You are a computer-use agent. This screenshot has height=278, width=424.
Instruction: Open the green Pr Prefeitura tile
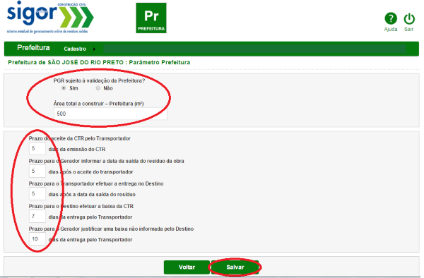point(151,18)
